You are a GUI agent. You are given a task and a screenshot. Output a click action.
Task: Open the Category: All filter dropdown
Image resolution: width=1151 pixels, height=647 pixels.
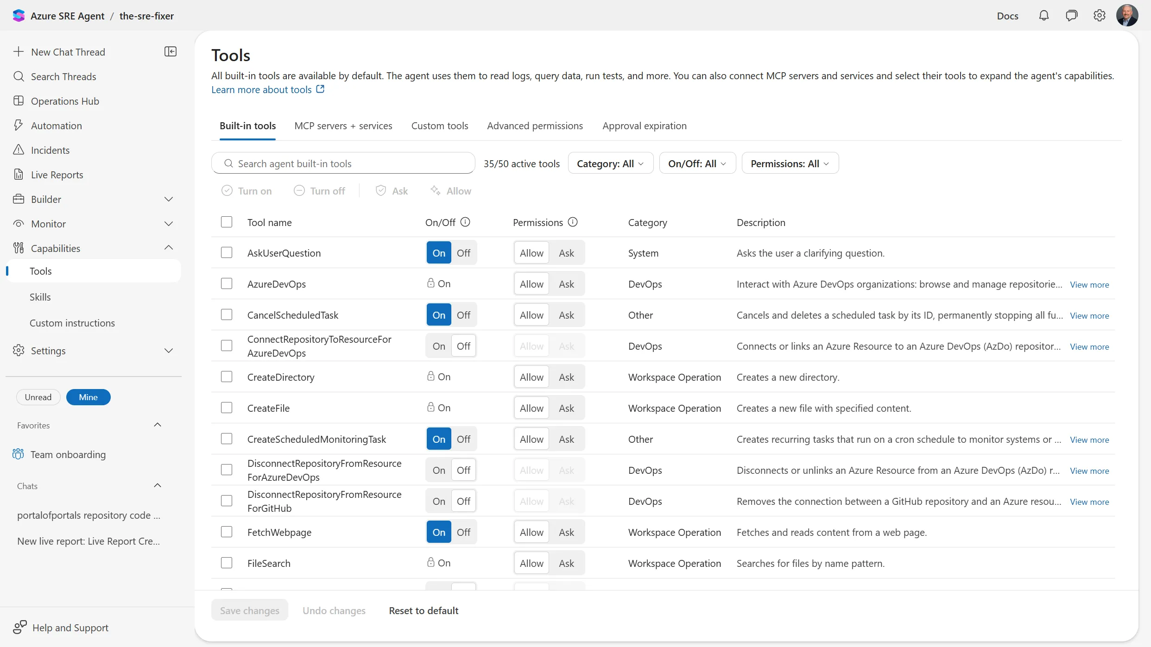tap(610, 163)
